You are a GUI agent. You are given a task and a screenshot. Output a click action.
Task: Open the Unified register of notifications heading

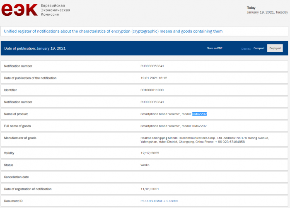point(114,31)
